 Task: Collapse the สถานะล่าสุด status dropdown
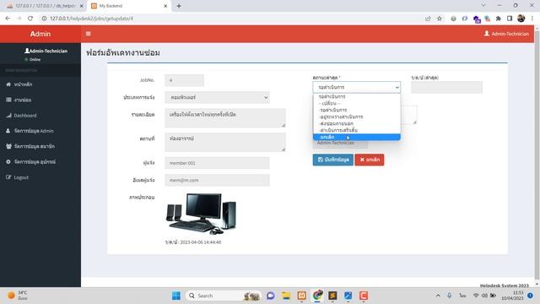click(x=356, y=87)
